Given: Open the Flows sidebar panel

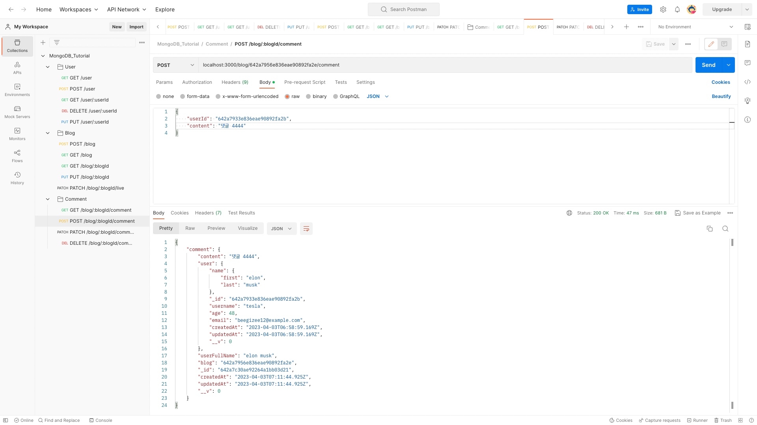Looking at the screenshot, I should (17, 156).
